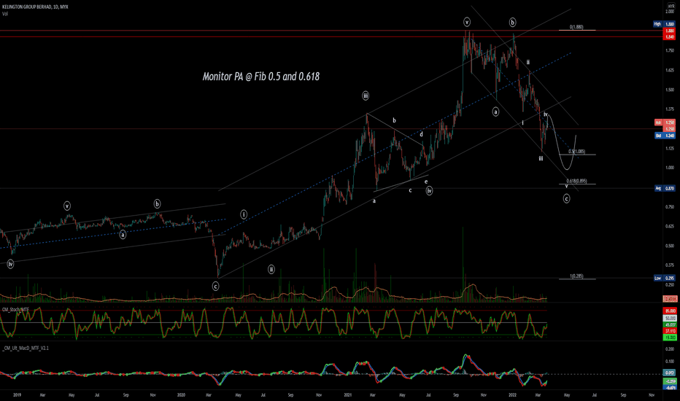Image resolution: width=680 pixels, height=401 pixels.
Task: Click the Fib level label 1(0.285)
Action: tap(576, 276)
